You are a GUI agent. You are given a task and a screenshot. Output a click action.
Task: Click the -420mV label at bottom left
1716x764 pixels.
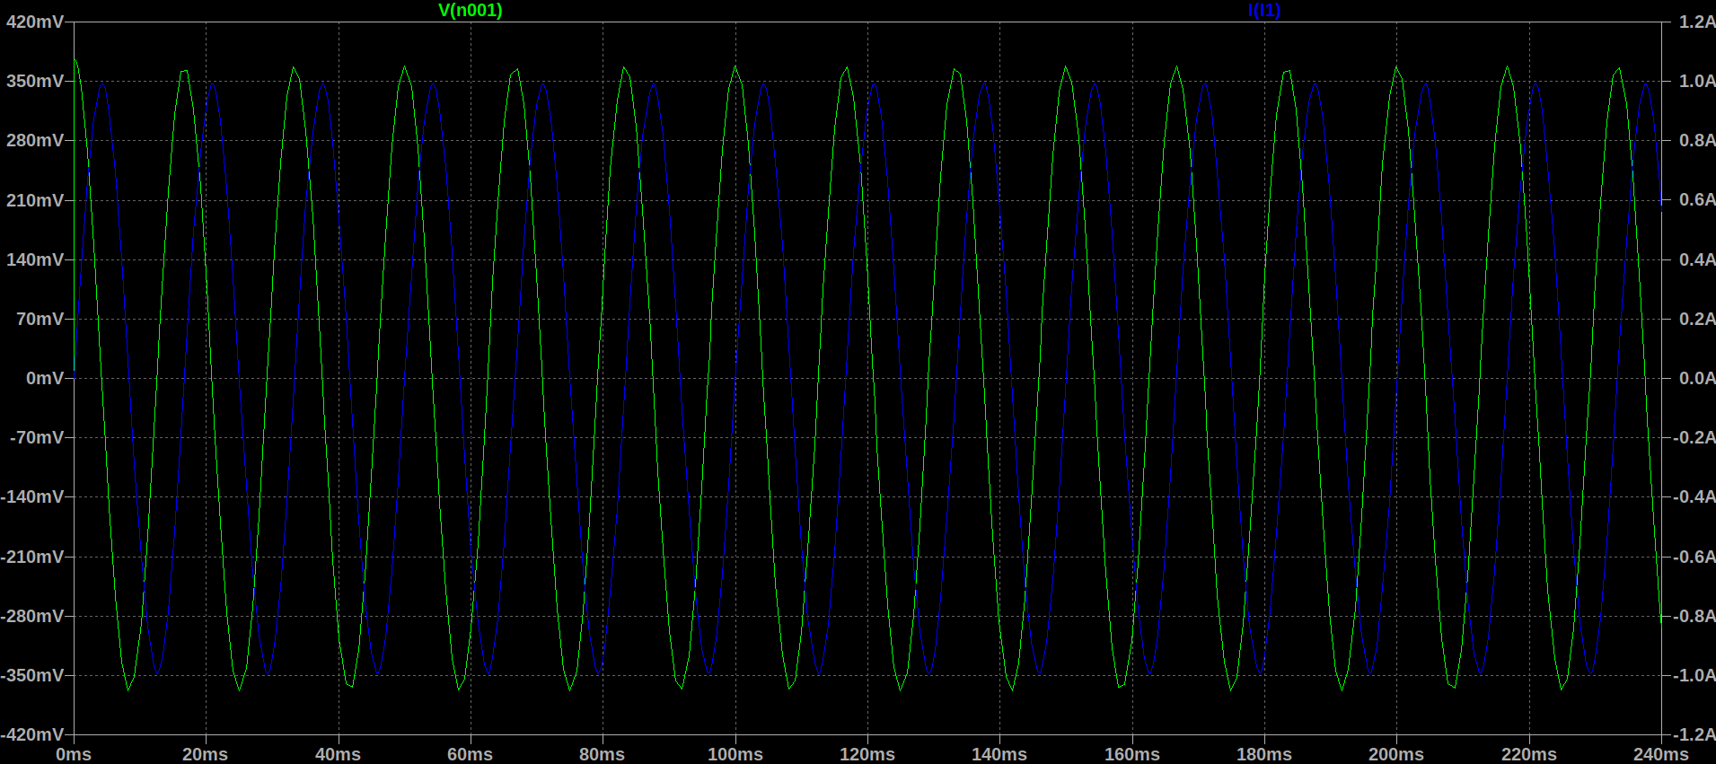click(33, 734)
